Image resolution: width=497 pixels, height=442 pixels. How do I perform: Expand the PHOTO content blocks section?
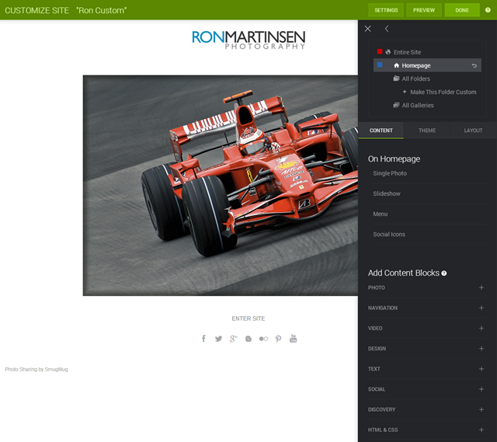point(426,287)
